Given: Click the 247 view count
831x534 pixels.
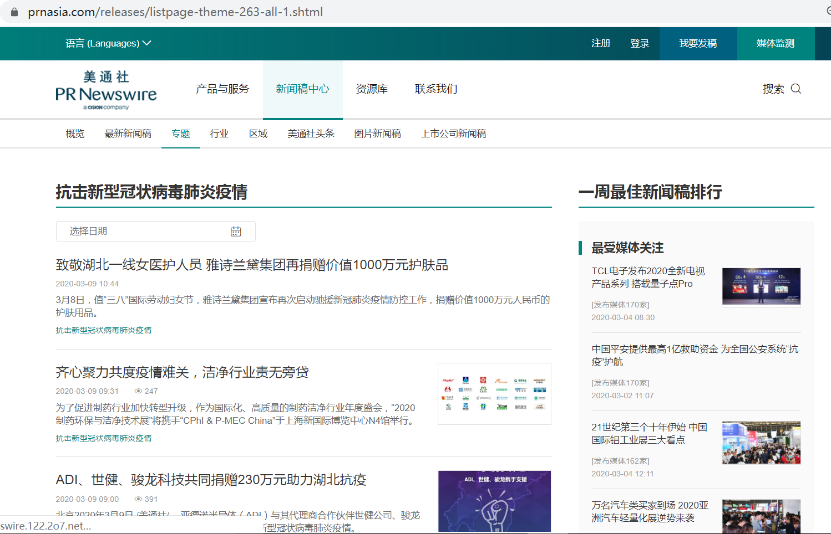Looking at the screenshot, I should 146,391.
